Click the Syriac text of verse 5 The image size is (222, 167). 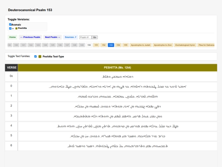tap(117, 136)
